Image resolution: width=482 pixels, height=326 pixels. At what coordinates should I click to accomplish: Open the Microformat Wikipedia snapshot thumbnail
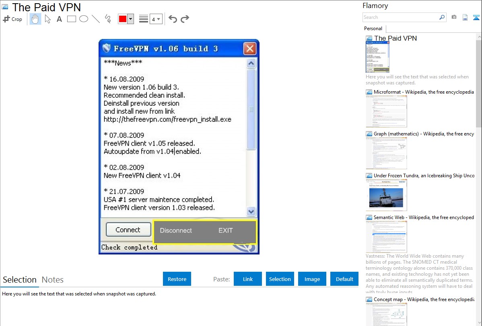[386, 111]
